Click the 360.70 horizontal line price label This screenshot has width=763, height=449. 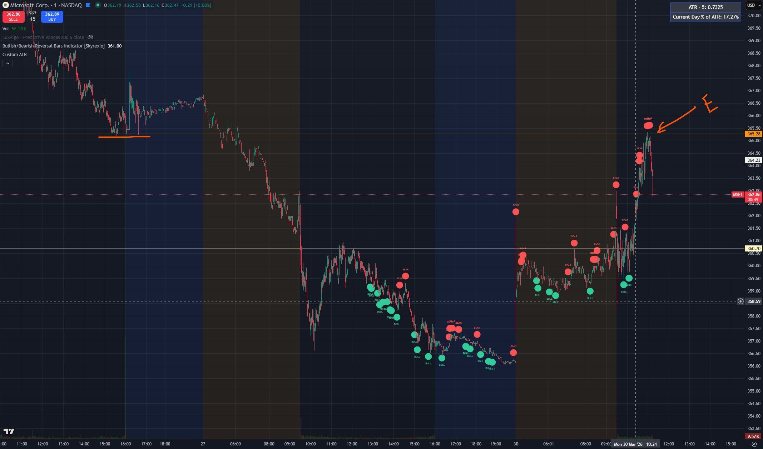point(754,249)
